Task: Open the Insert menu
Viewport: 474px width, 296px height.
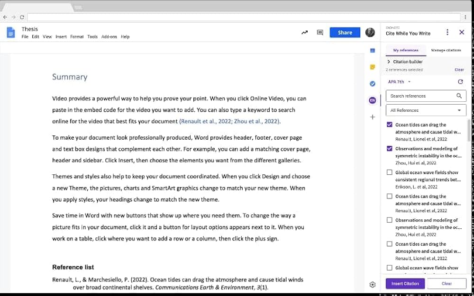Action: (x=61, y=36)
